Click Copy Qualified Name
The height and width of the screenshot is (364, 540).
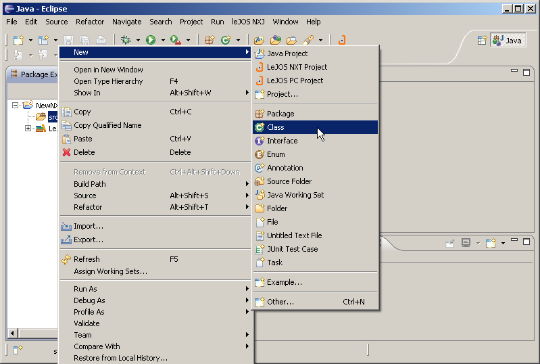click(x=155, y=125)
